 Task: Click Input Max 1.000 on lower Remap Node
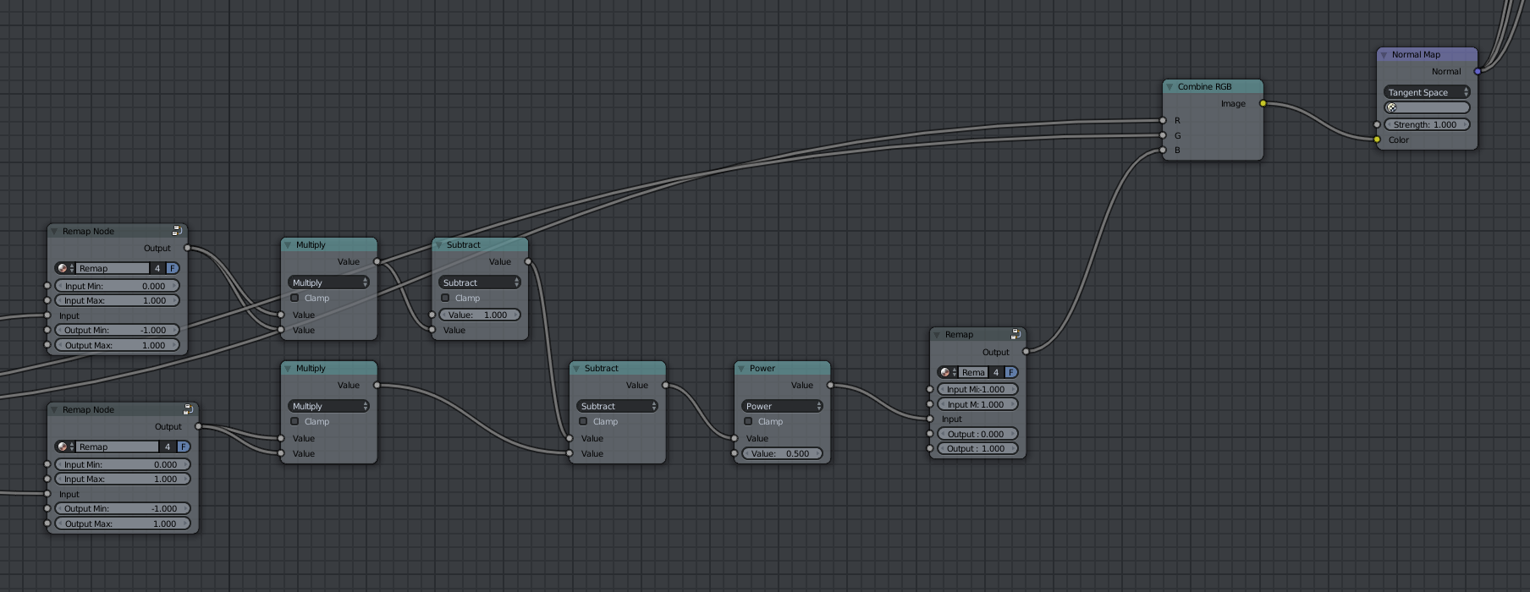(123, 479)
